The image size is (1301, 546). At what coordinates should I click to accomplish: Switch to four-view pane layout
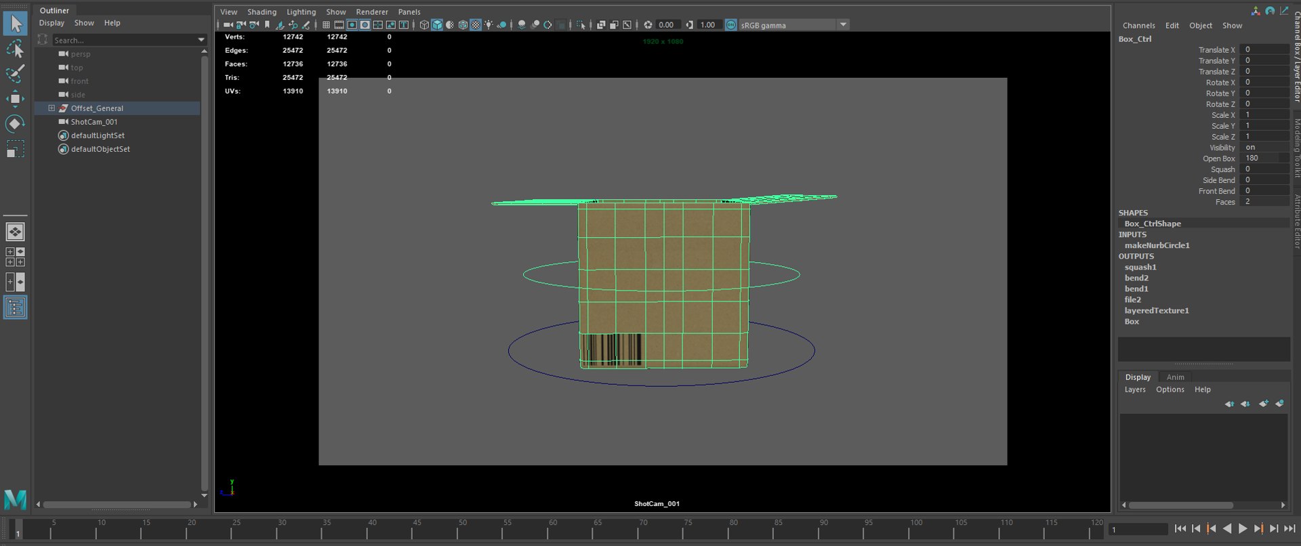[x=15, y=257]
